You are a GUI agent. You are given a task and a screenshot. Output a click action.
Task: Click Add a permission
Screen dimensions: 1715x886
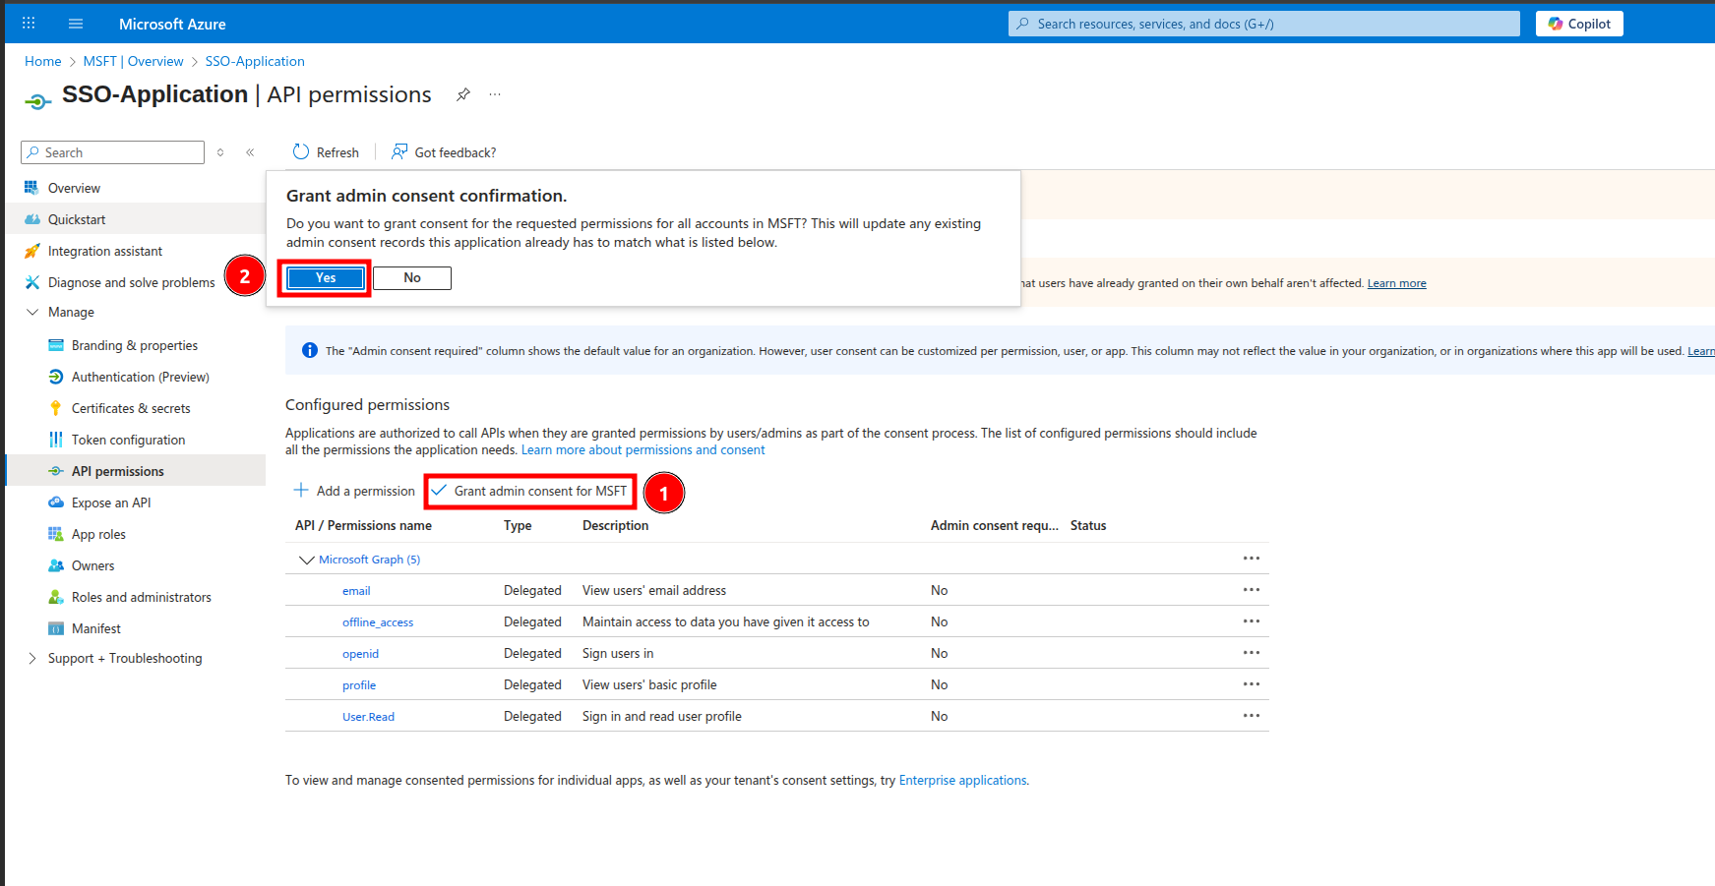click(x=354, y=491)
